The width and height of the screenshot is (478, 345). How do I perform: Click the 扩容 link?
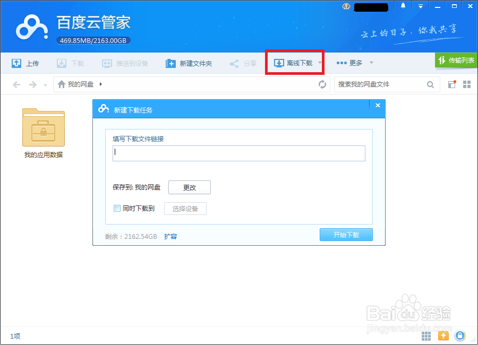point(170,237)
